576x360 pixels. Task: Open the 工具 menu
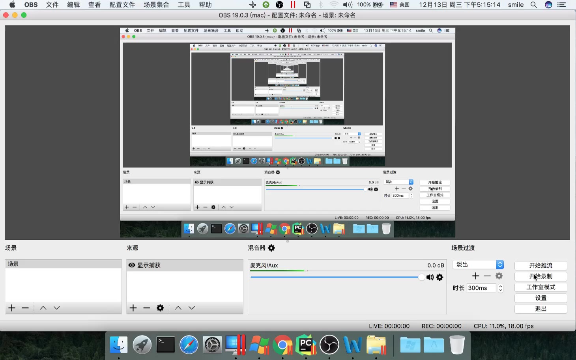(184, 5)
